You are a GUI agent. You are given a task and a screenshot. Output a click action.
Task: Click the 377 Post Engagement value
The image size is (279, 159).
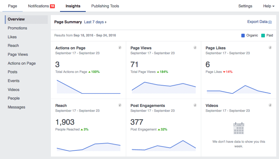click(137, 122)
